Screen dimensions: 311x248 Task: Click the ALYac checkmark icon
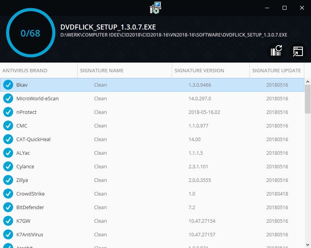8,153
